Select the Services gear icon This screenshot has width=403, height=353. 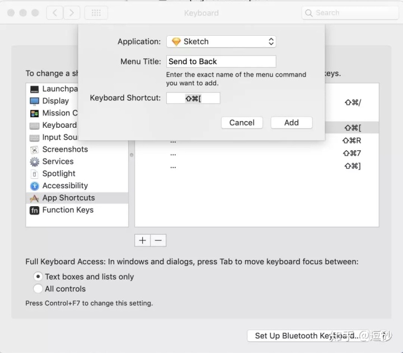pos(35,161)
